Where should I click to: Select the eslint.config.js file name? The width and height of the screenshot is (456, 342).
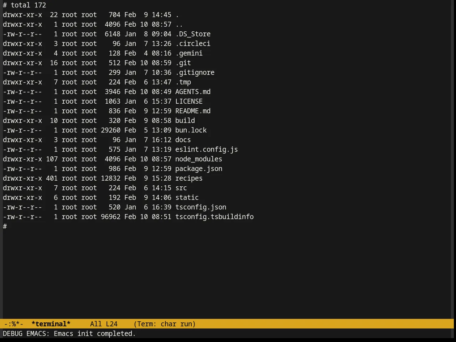207,150
